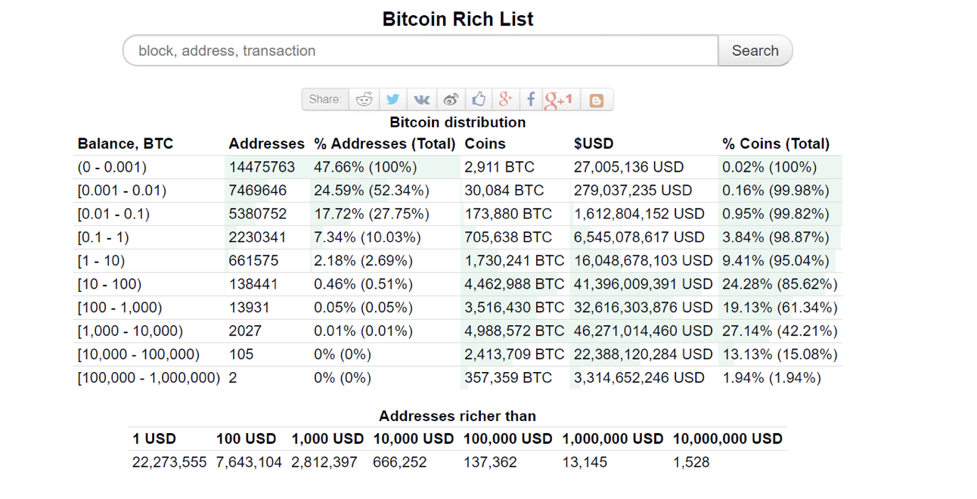Screen dimensions: 977x499
Task: Click the Google +1 icon
Action: coord(559,98)
